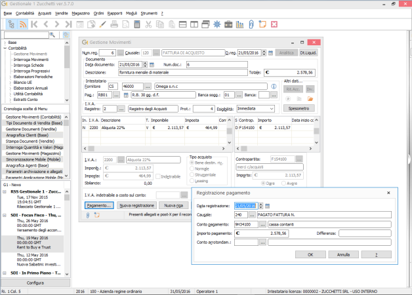
Task: Open calendar next to Data registrazione
Action: pyautogui.click(x=267, y=206)
